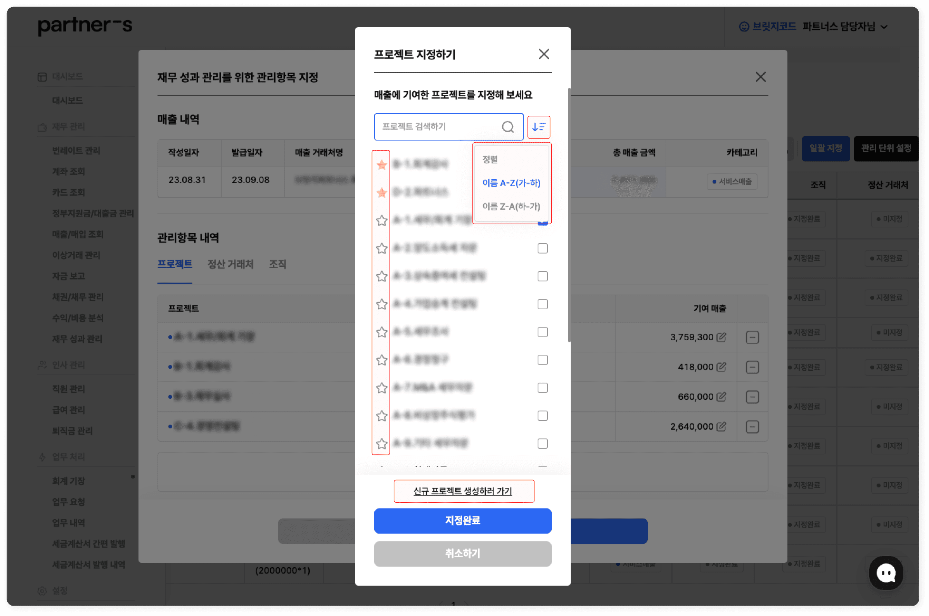Click the project list scrollbar
The height and width of the screenshot is (616, 929).
tap(569, 215)
